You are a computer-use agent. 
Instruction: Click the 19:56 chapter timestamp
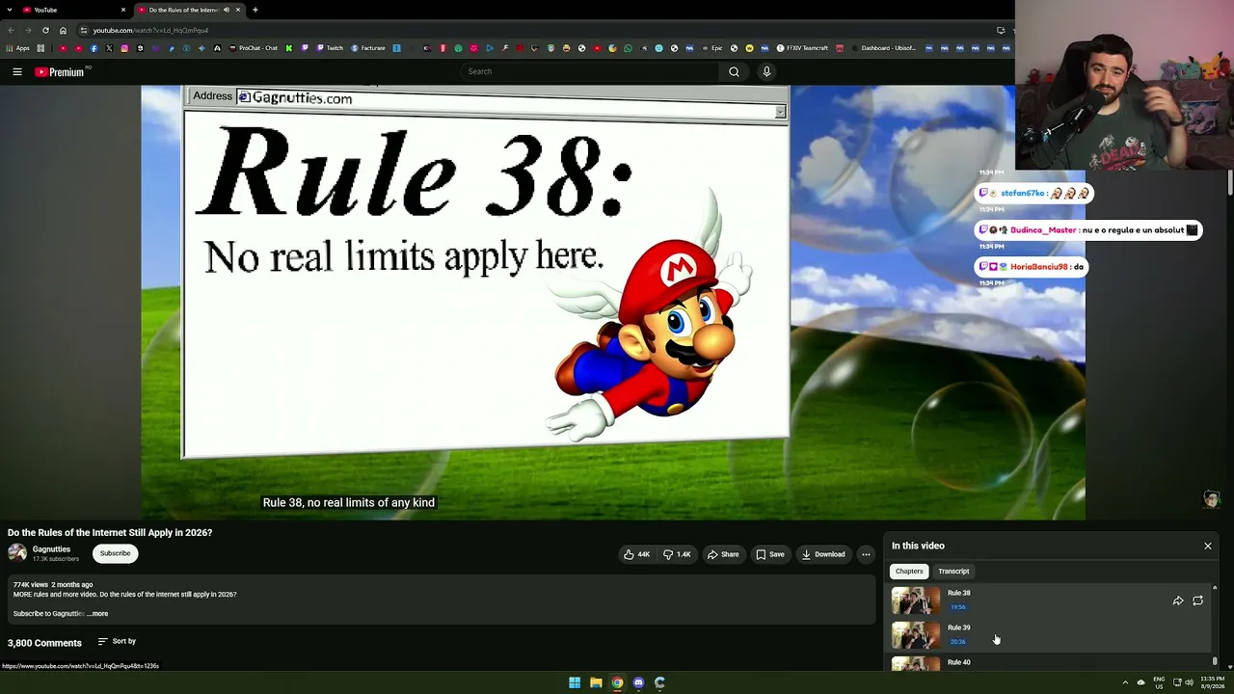click(x=957, y=607)
